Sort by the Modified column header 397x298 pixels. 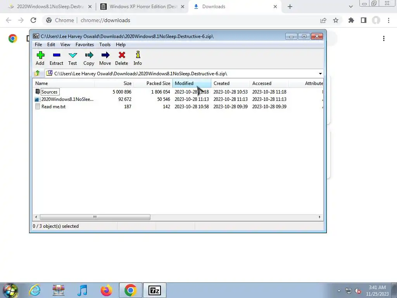pyautogui.click(x=192, y=83)
